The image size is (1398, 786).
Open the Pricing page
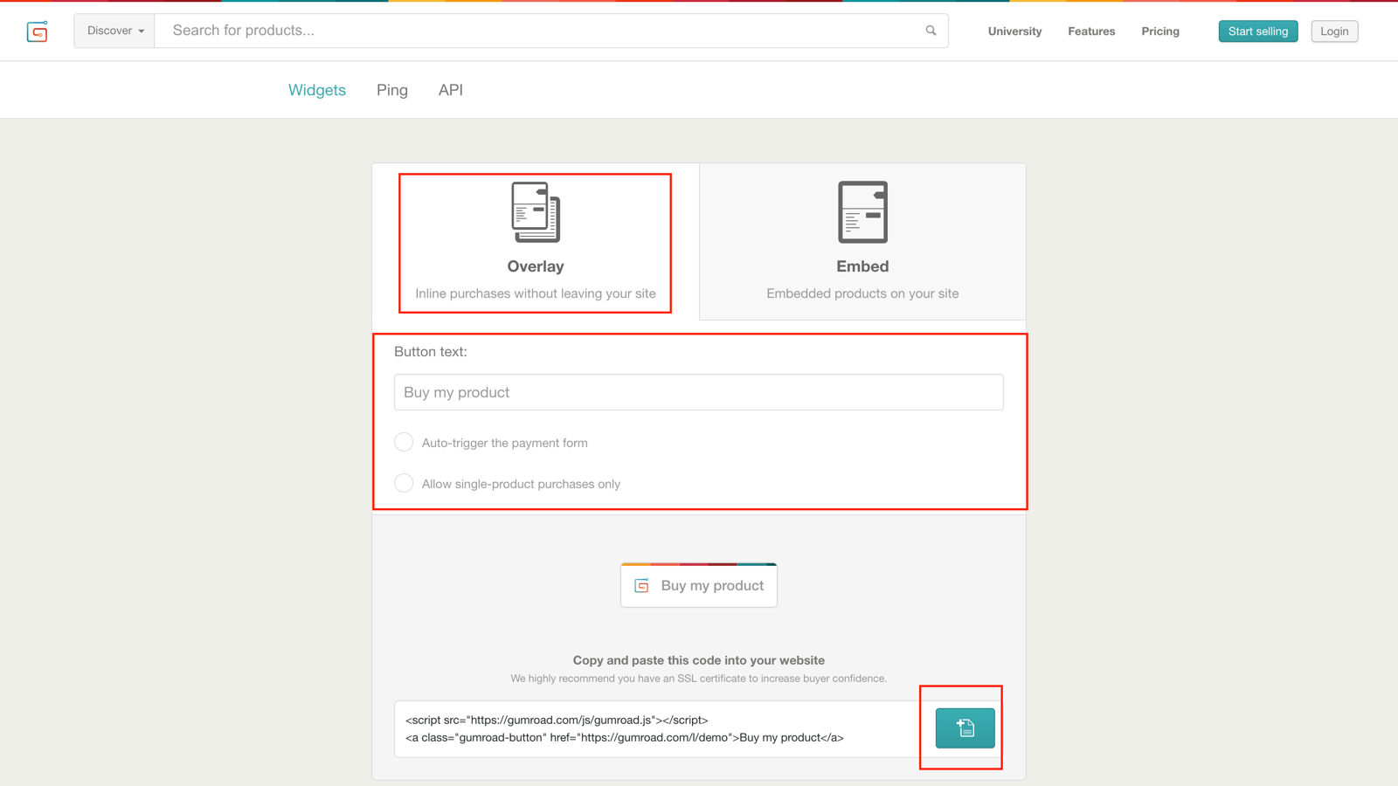1159,31
